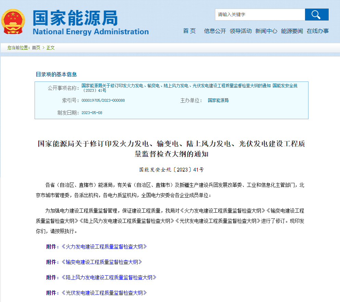The width and height of the screenshot is (340, 302).
Task: Open the 火力发电建设工程质量监督检查大纲 attachment
Action: (x=104, y=247)
